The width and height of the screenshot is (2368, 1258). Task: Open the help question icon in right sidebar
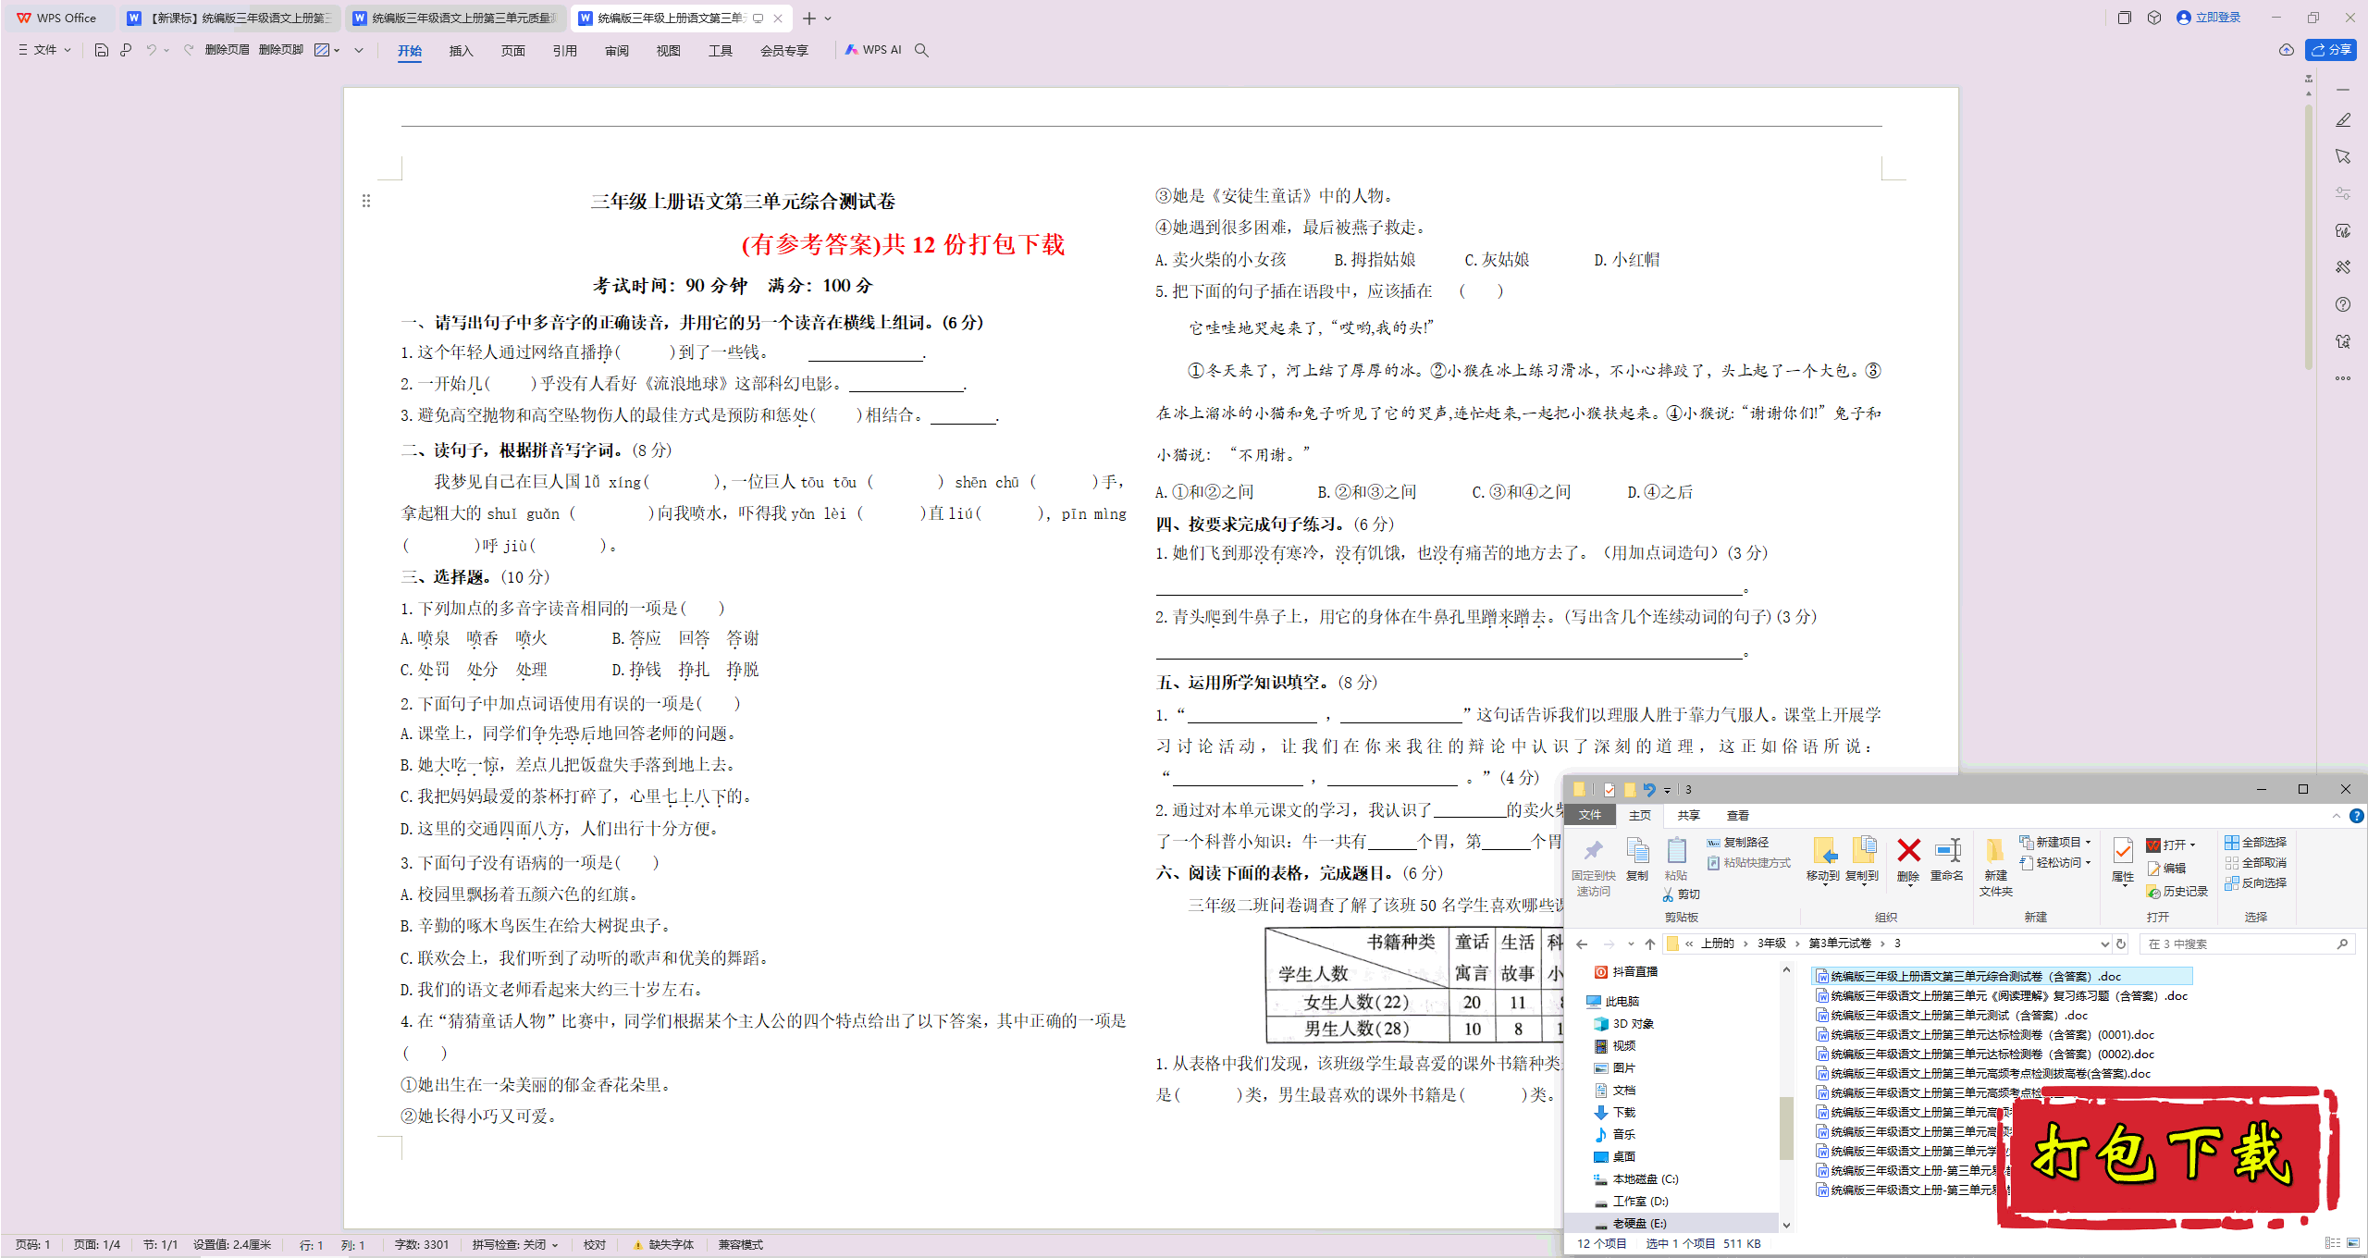2343,304
